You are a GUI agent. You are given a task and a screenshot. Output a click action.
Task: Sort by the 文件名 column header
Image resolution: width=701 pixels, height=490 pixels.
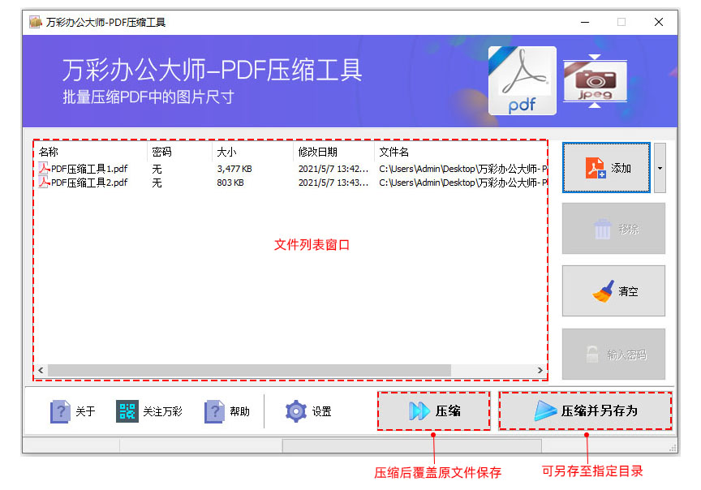pyautogui.click(x=461, y=152)
